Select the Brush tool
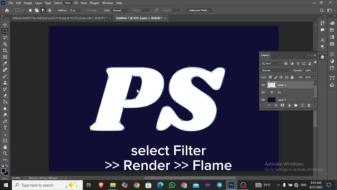Viewport: 337px width, 190px height. coord(5,76)
